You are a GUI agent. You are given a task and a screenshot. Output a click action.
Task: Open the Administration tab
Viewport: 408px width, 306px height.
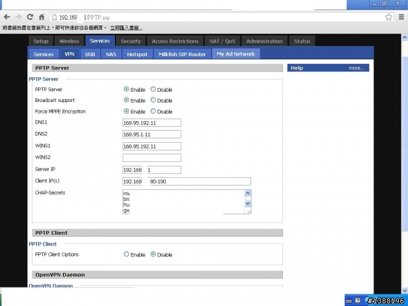click(x=265, y=41)
